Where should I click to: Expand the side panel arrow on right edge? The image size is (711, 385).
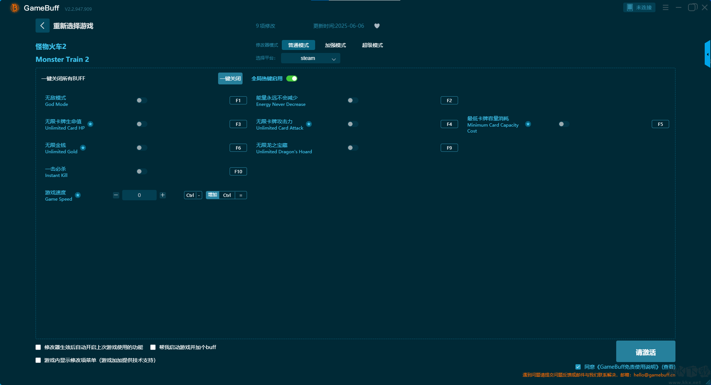tap(707, 54)
